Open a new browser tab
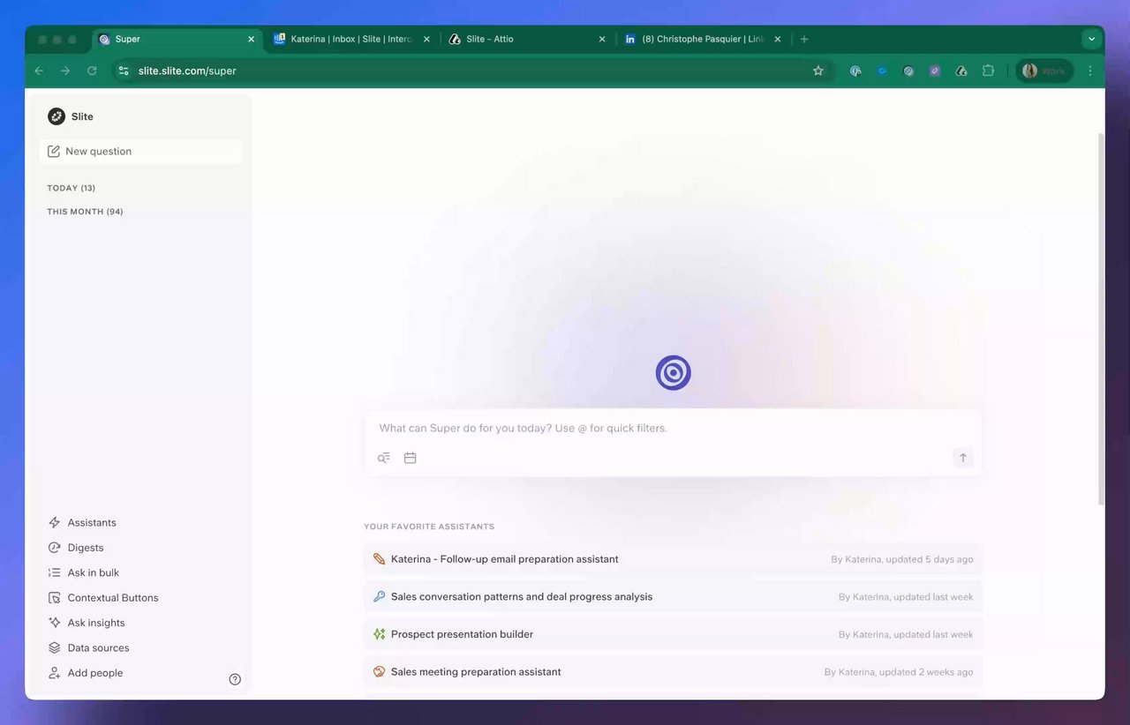Image resolution: width=1130 pixels, height=725 pixels. [x=804, y=40]
